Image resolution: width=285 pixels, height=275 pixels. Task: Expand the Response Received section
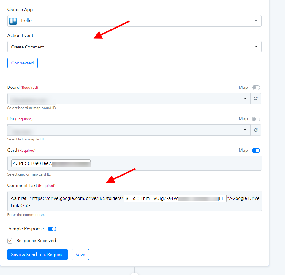tap(10, 241)
